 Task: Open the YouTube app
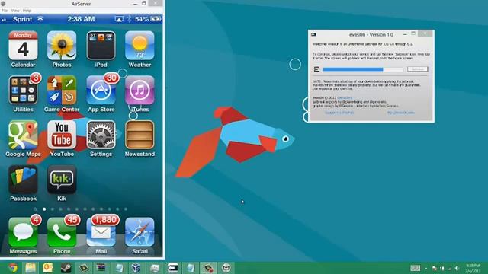tap(62, 135)
